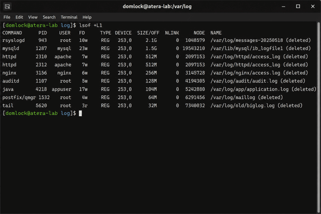Click the httpd entry with PID 2312

[9, 65]
